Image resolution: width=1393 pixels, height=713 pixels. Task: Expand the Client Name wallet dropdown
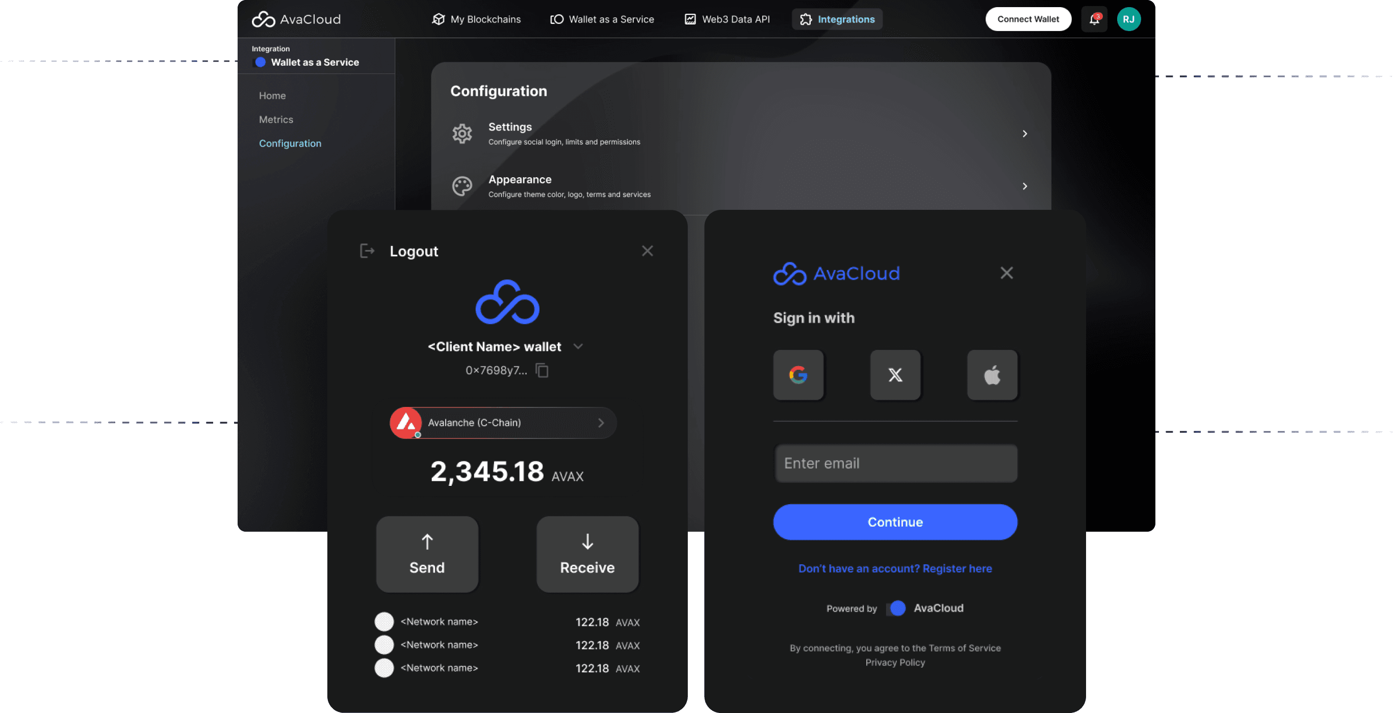point(578,347)
